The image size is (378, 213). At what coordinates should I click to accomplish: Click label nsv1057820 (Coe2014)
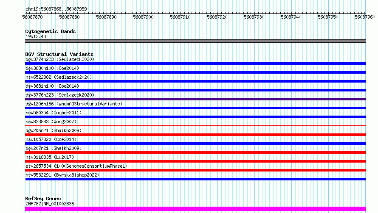coord(51,139)
